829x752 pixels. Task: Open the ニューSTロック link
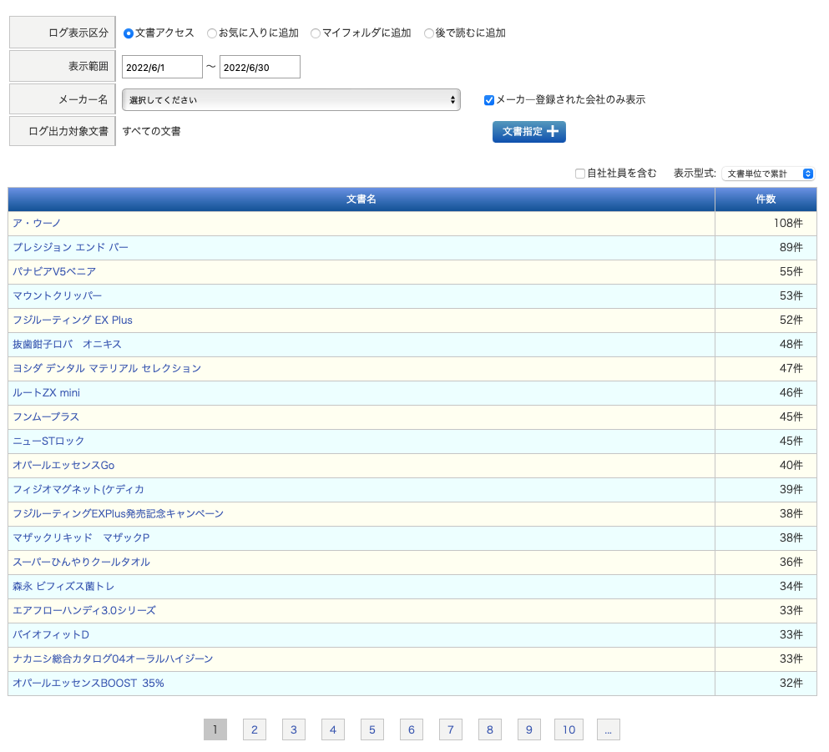pos(48,442)
